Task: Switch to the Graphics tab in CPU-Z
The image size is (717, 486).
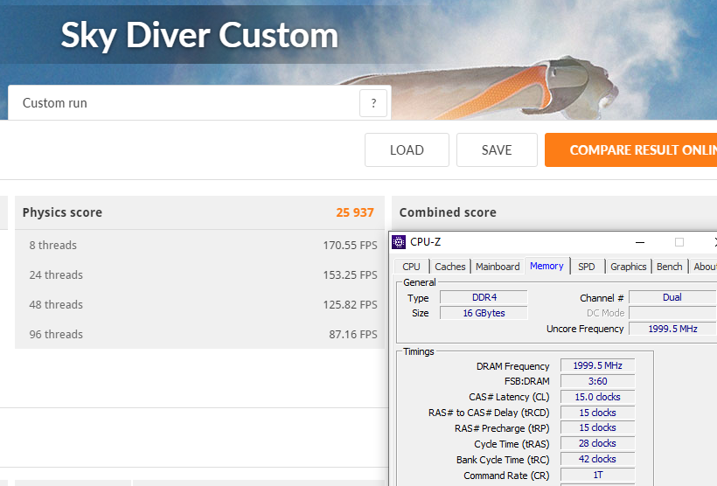Action: tap(629, 267)
